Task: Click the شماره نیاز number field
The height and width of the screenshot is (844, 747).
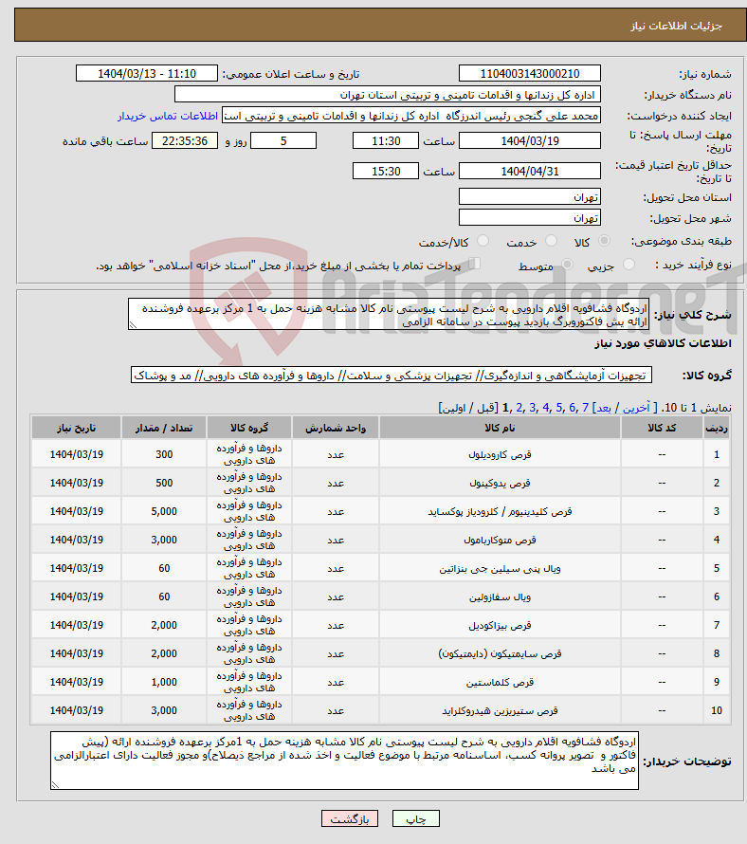Action: pos(530,74)
